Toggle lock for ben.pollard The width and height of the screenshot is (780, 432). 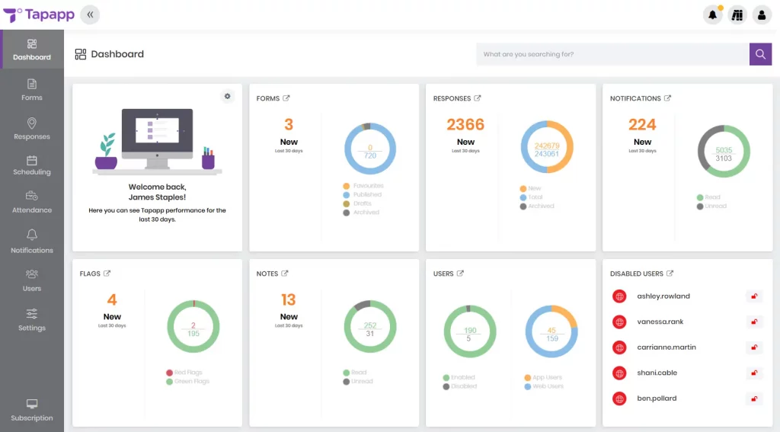[754, 398]
